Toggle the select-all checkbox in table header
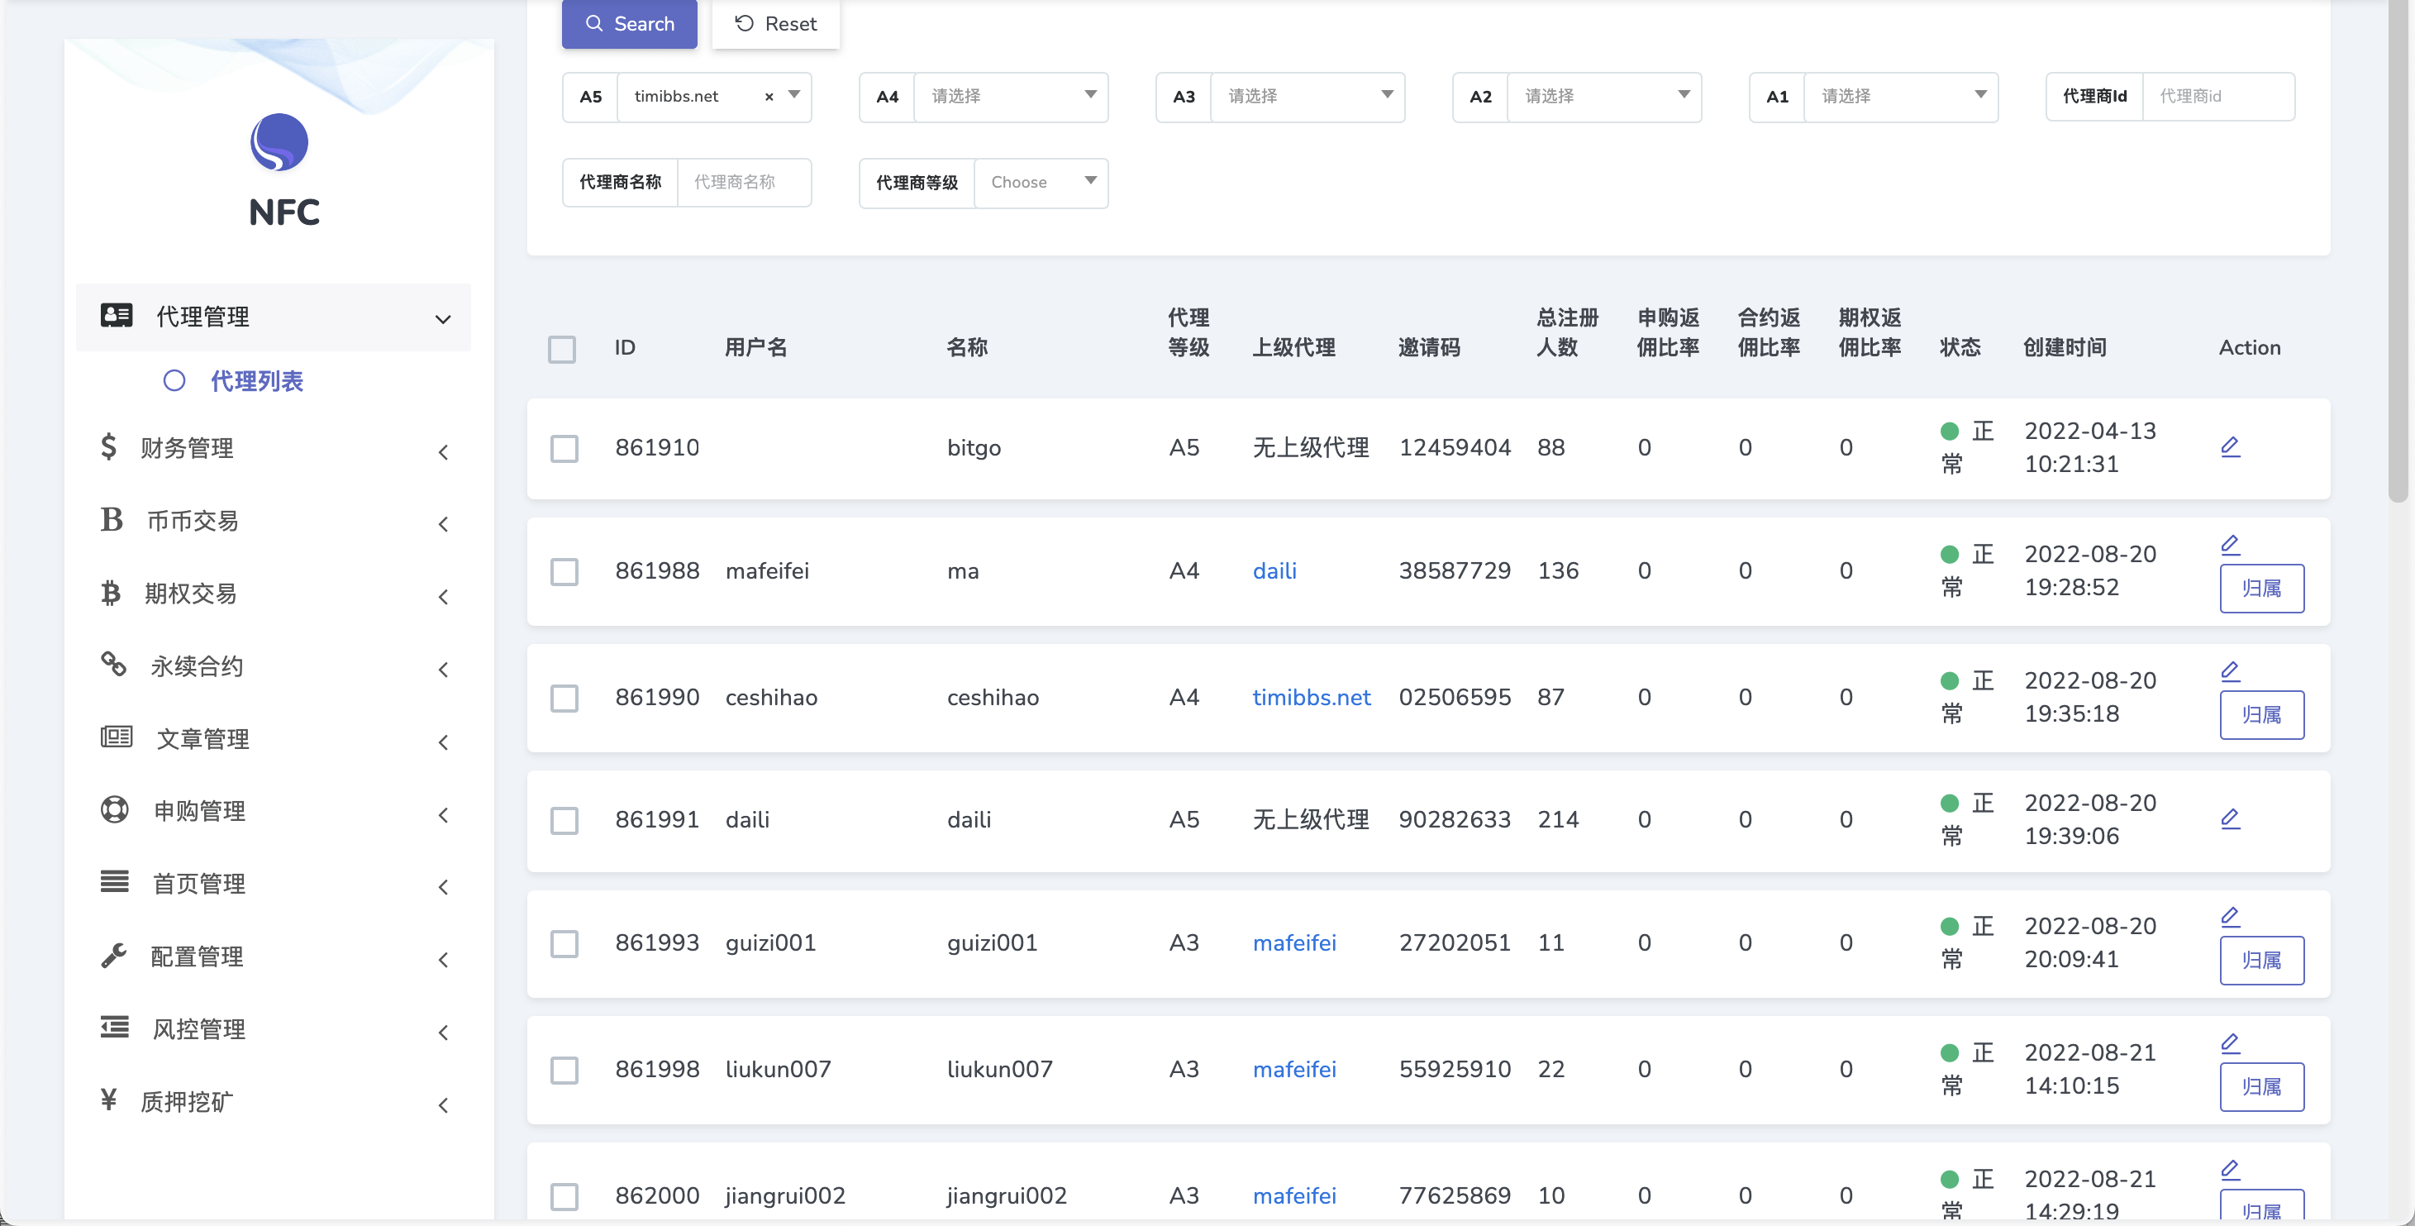2415x1226 pixels. [561, 349]
